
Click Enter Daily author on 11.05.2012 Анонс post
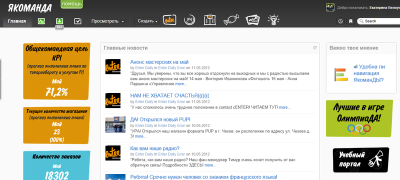point(144,68)
